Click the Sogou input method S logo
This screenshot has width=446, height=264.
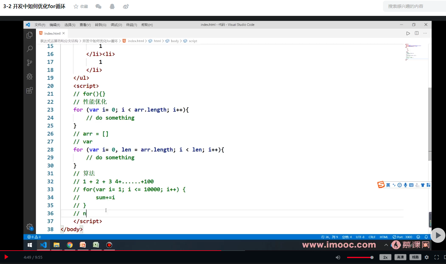click(381, 185)
